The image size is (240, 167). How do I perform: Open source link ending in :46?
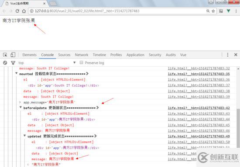199,131
